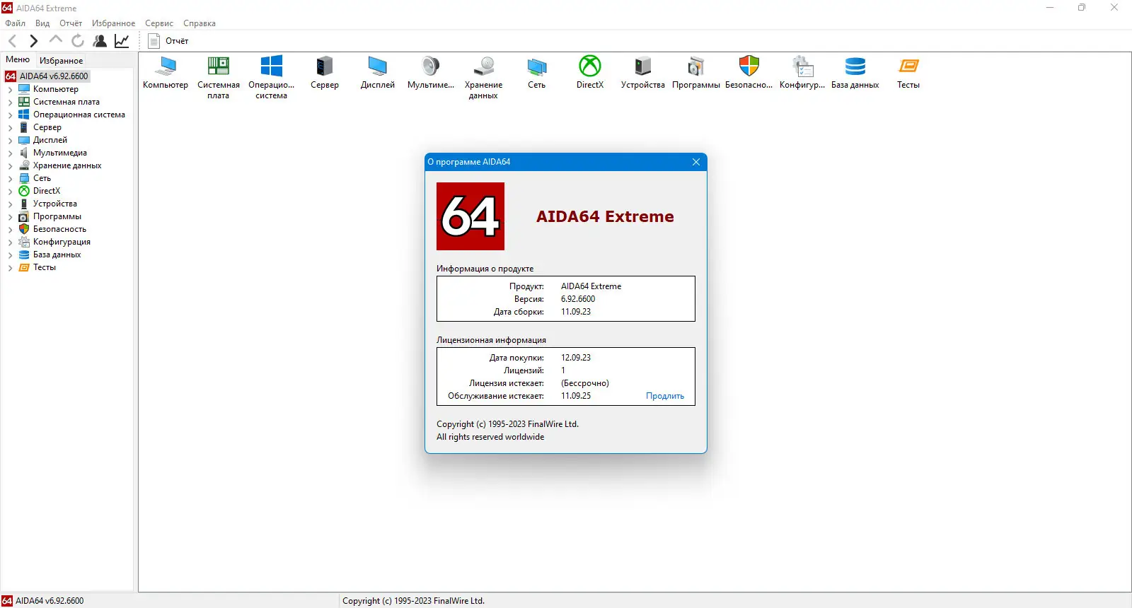Viewport: 1132px width, 608px height.
Task: Expand the DirectX tree node
Action: coord(10,192)
